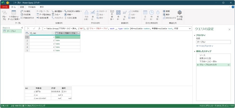Open the NO column filter dropdown
Screen dimensions: 235x108
click(53, 33)
